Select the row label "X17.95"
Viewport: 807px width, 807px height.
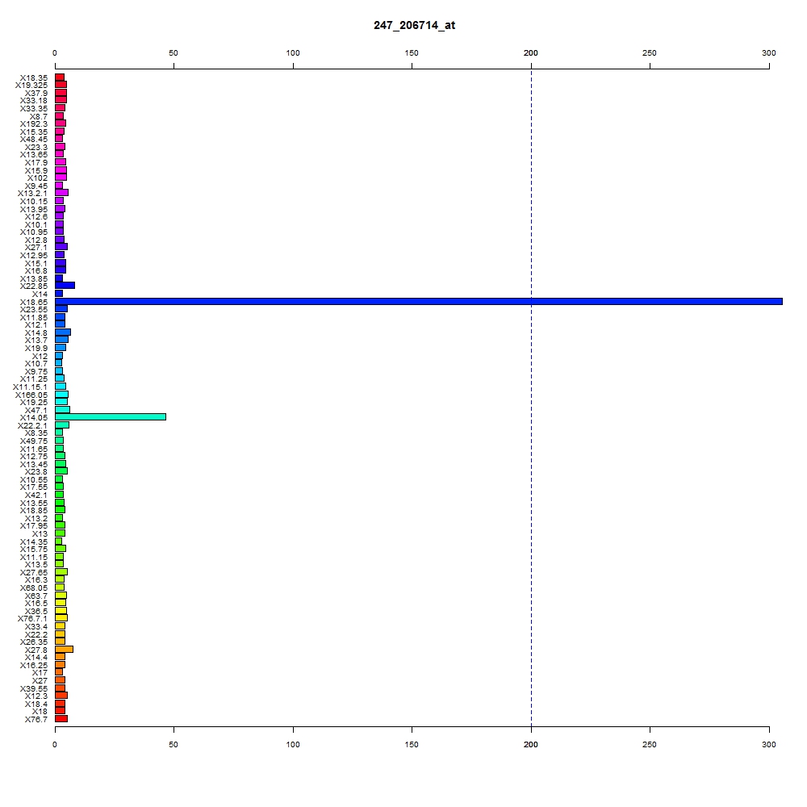pyautogui.click(x=34, y=526)
